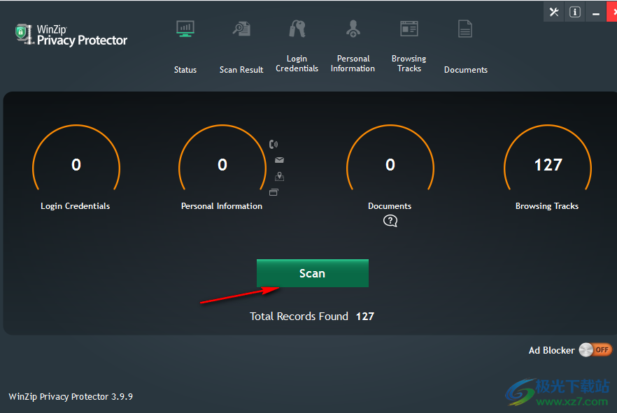Open the Documents help question bubble
The width and height of the screenshot is (617, 413).
click(x=390, y=221)
